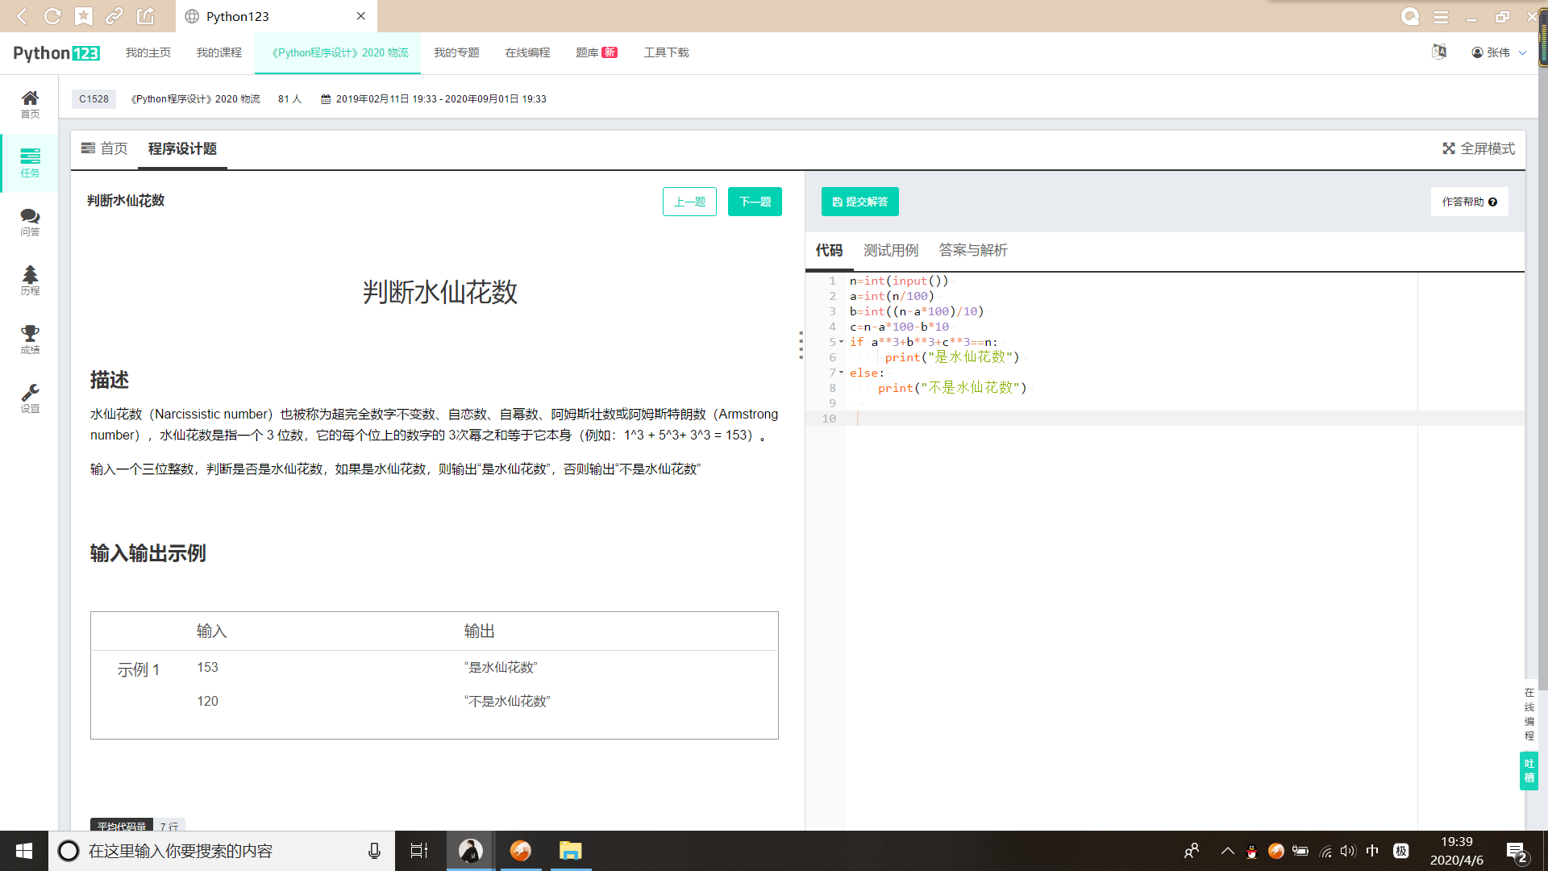Viewport: 1548px width, 871px height.
Task: Click the 首页 home icon in sidebar
Action: (x=30, y=103)
